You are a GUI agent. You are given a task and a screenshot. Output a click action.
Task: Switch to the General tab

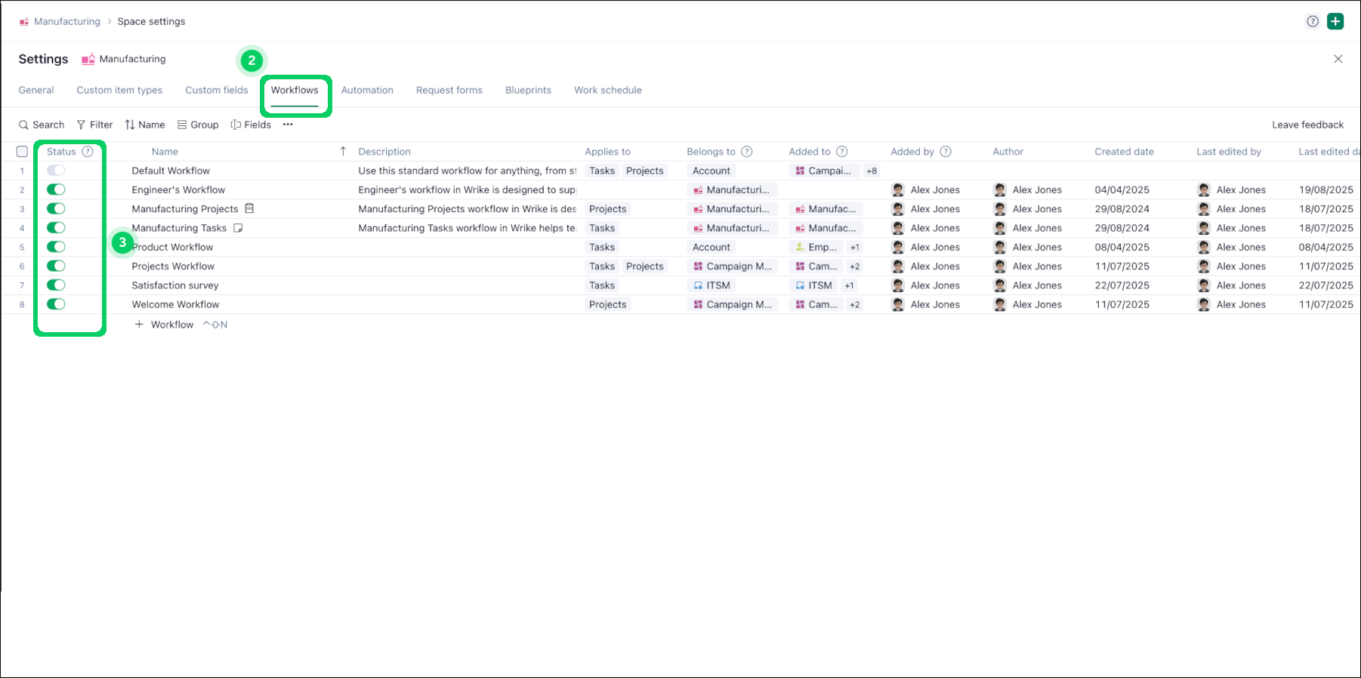[36, 90]
